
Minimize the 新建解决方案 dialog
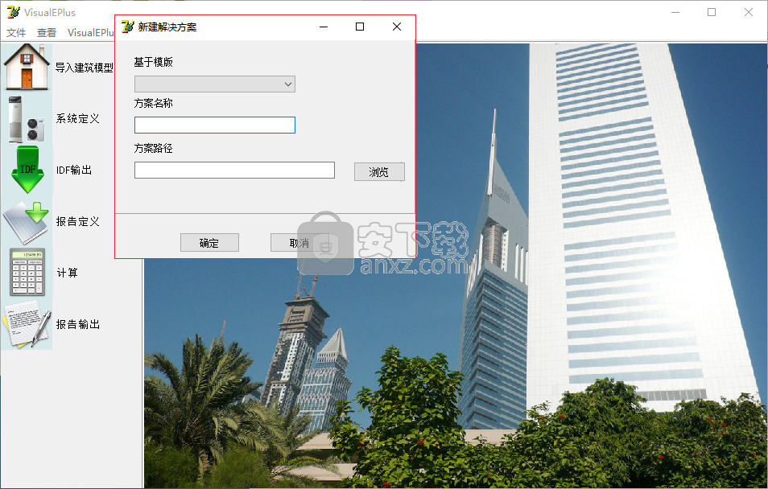click(x=324, y=27)
